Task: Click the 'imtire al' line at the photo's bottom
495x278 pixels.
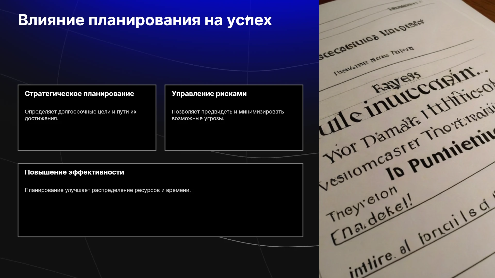Action: click(x=379, y=260)
